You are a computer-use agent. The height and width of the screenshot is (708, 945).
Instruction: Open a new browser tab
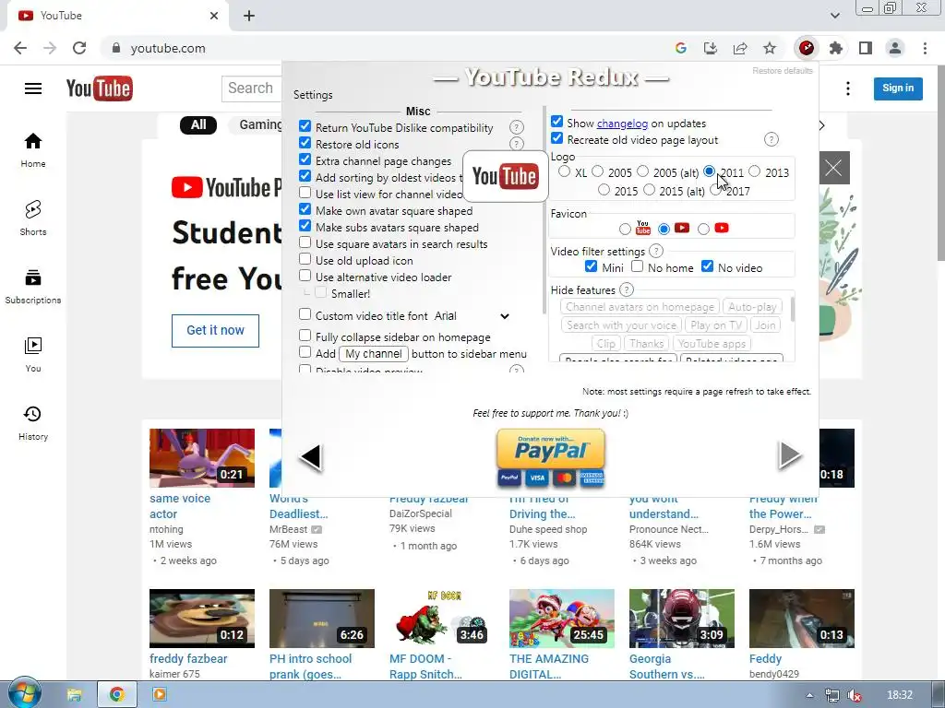[249, 16]
